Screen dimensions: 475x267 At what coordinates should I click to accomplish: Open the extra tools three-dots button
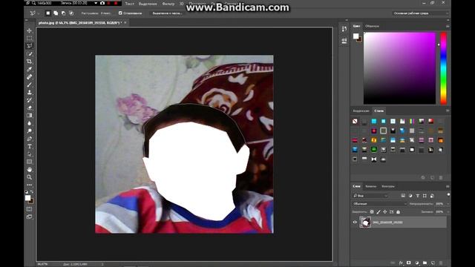pos(30,185)
